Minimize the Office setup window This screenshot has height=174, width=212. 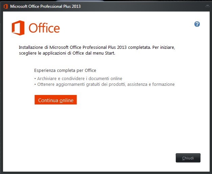pos(207,6)
